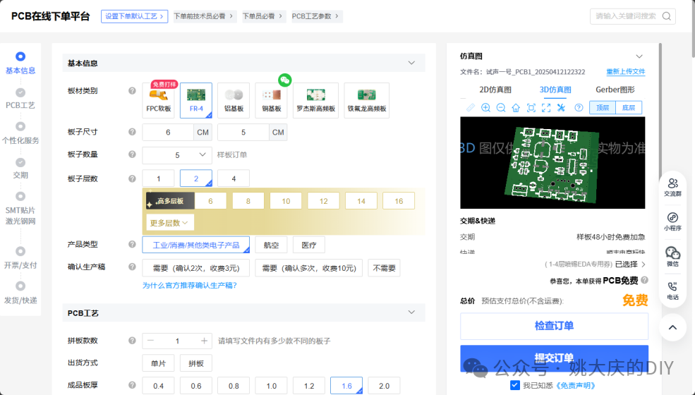The image size is (695, 395).
Task: Switch to the 2D仿真图 tab
Action: coord(495,90)
